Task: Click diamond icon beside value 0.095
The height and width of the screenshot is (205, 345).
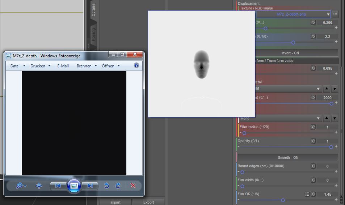Action: [313, 68]
